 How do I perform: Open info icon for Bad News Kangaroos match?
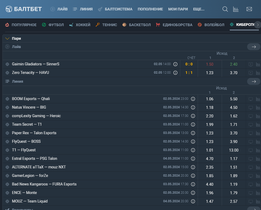click(x=193, y=184)
